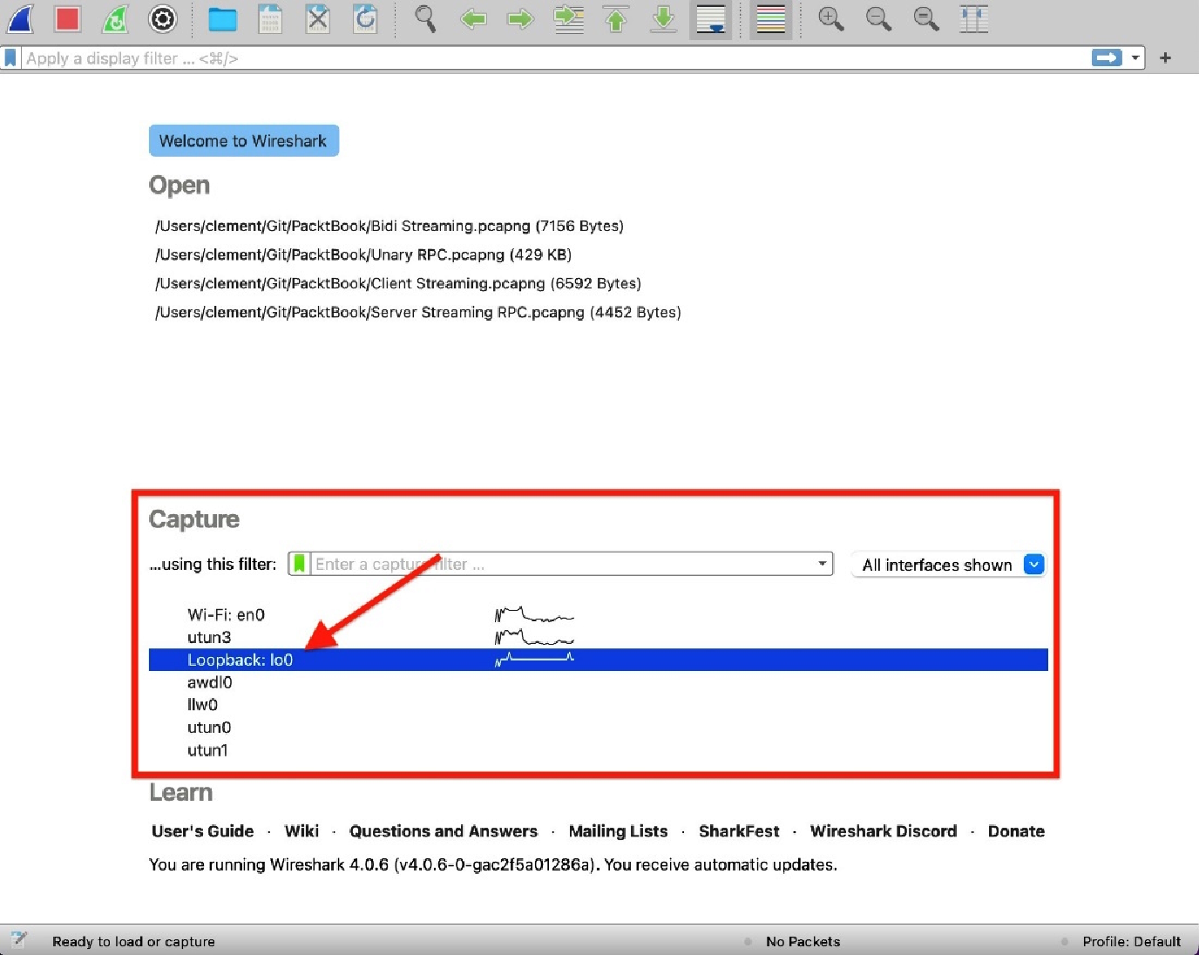Click the capture filter bookmark icon

click(x=299, y=564)
